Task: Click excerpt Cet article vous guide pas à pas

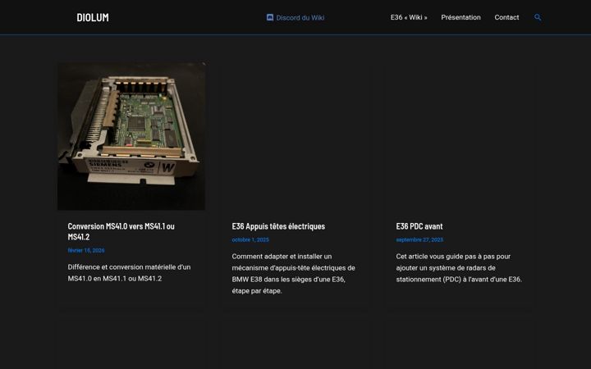Action: point(459,267)
